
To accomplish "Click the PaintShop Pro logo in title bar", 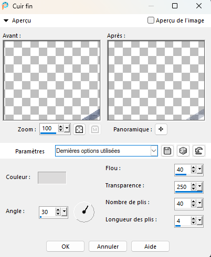I will pos(5,6).
